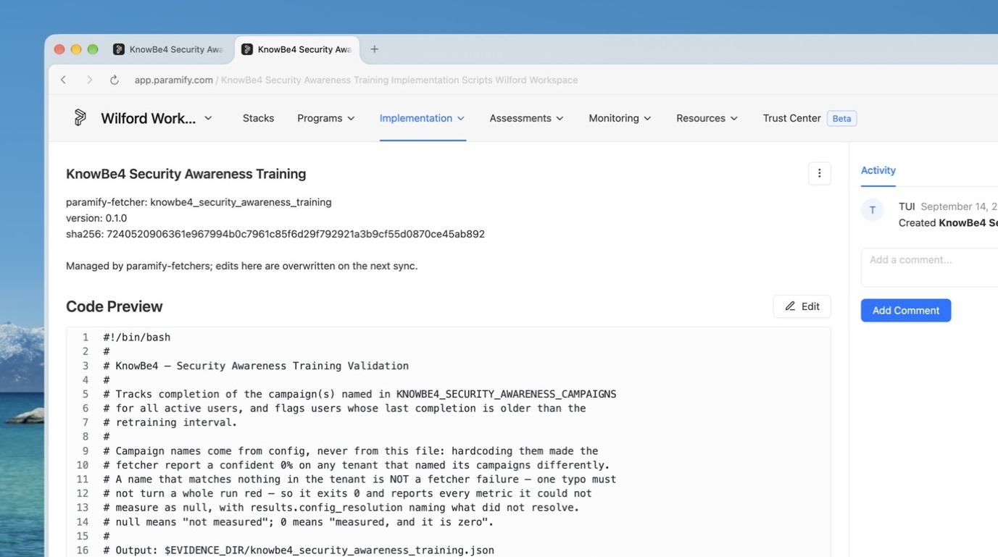
Task: Open the Trust Center page
Action: 791,118
